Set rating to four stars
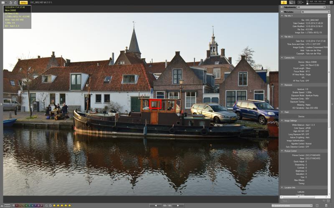334x208 pixels. [66, 206]
